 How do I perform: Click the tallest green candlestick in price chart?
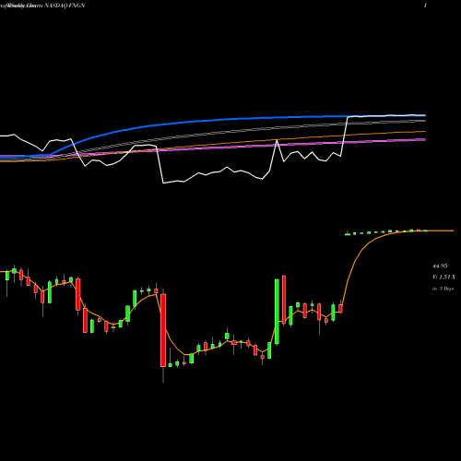pyautogui.click(x=277, y=312)
